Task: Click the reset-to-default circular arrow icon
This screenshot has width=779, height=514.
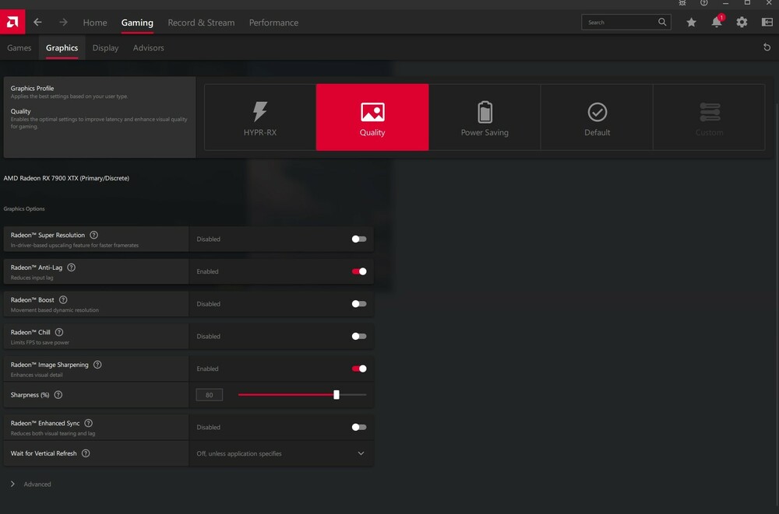Action: pyautogui.click(x=767, y=47)
